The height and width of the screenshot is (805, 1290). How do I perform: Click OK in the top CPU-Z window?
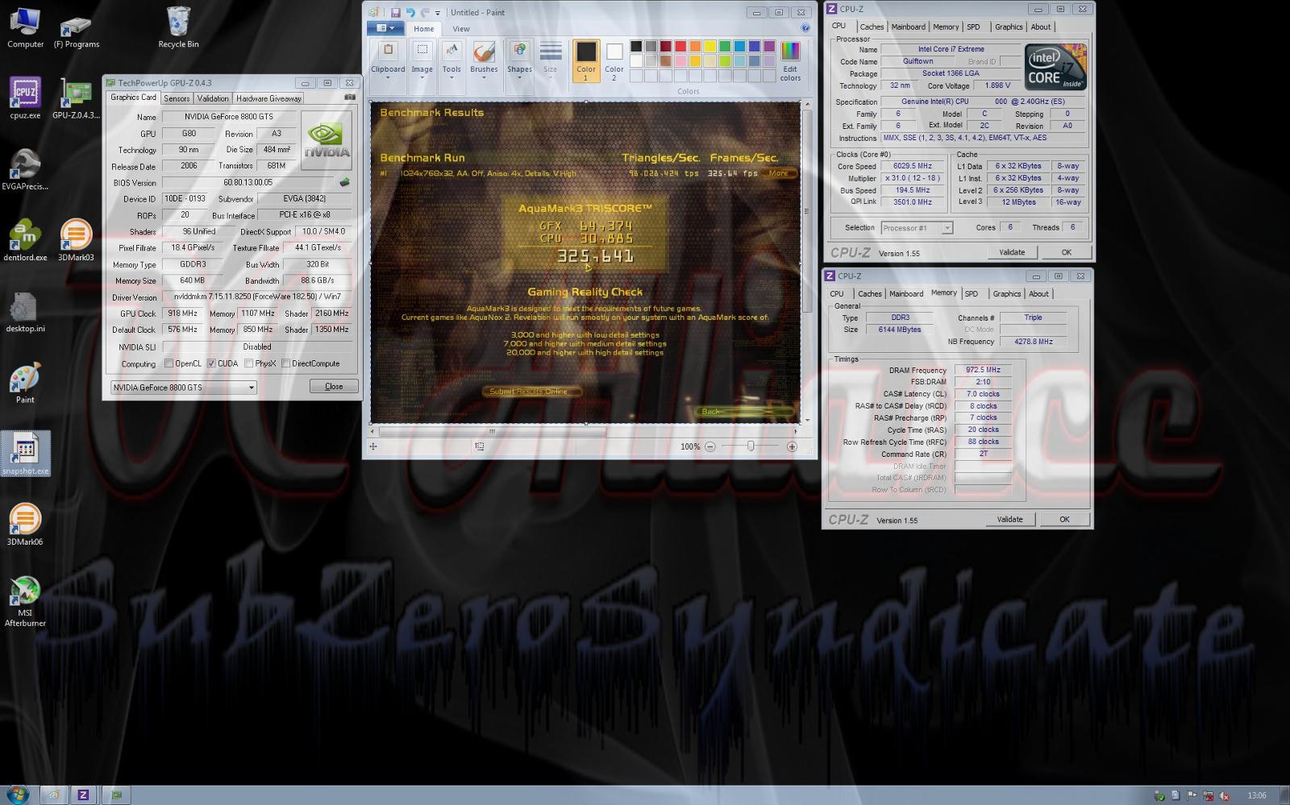tap(1066, 252)
